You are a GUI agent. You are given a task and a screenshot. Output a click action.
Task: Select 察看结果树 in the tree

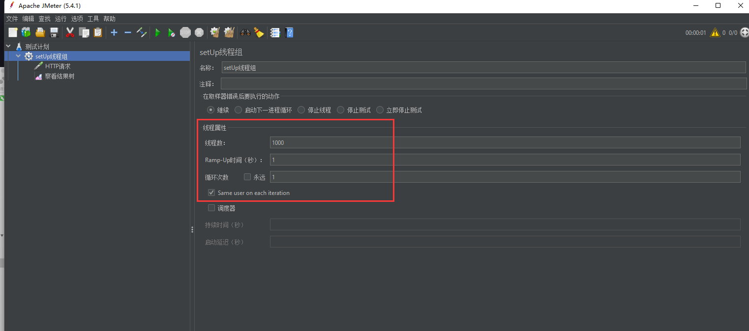pos(60,77)
